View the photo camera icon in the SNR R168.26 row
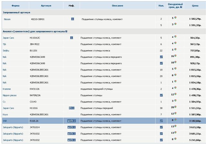Screen dimensions: 206x146 click(69, 121)
